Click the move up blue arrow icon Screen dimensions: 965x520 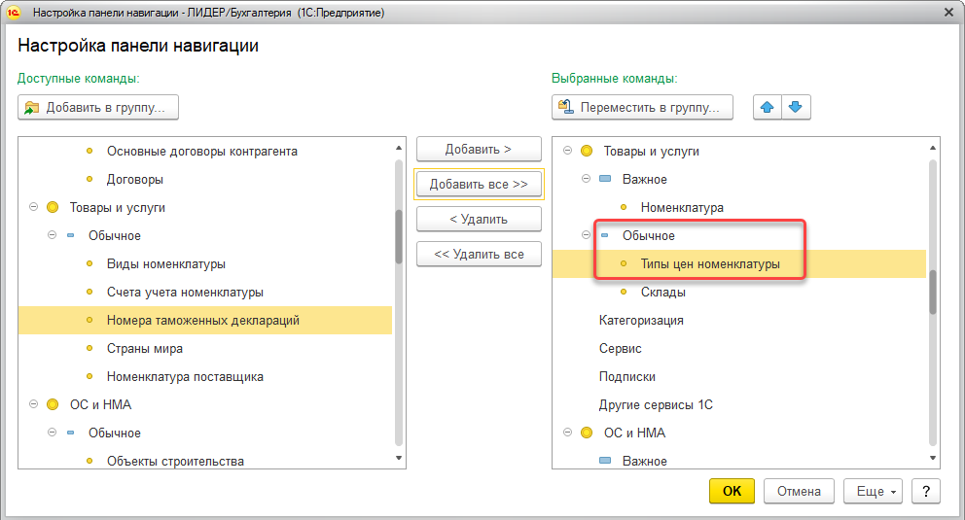click(767, 107)
